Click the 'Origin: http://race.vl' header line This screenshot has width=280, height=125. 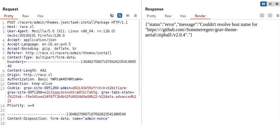pyautogui.click(x=30, y=75)
